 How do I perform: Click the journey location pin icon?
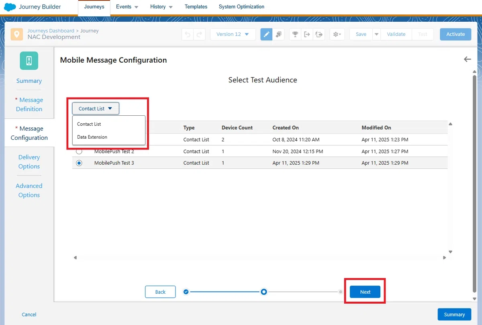(16, 34)
